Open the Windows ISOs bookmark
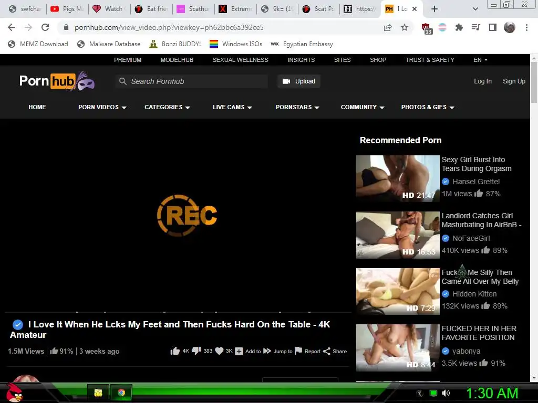 click(236, 44)
